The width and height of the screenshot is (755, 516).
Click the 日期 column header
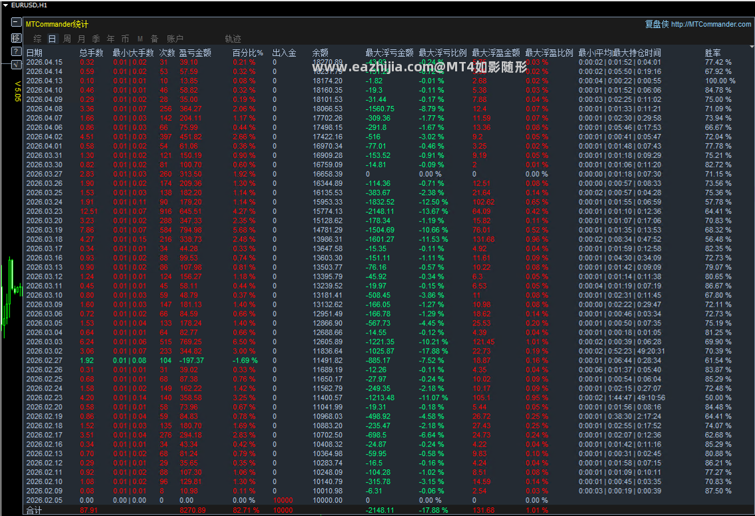coord(34,53)
